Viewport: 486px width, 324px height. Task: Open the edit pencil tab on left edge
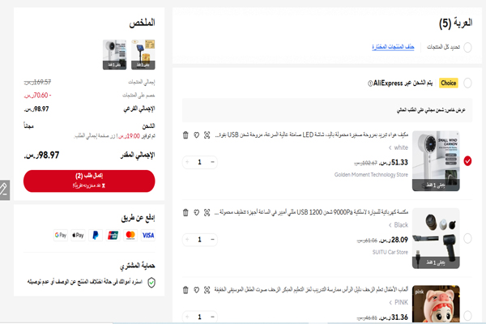click(x=4, y=190)
